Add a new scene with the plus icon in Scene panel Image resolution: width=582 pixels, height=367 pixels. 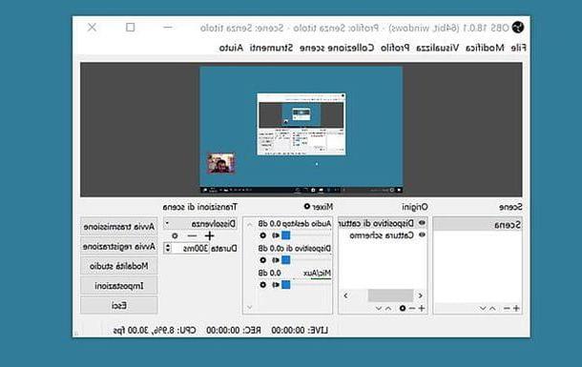pos(516,309)
